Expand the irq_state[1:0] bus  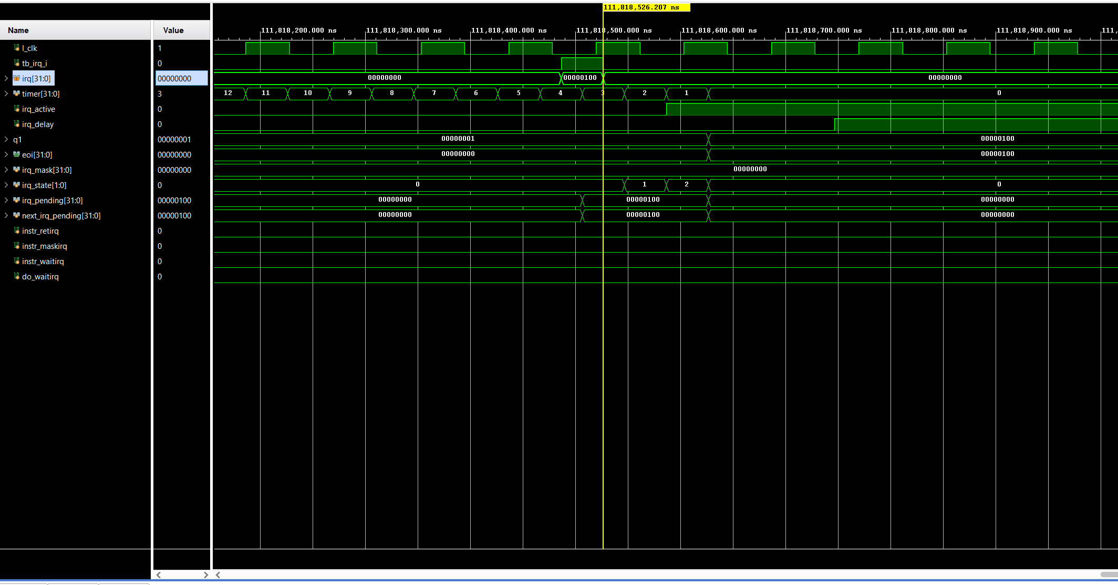click(5, 185)
